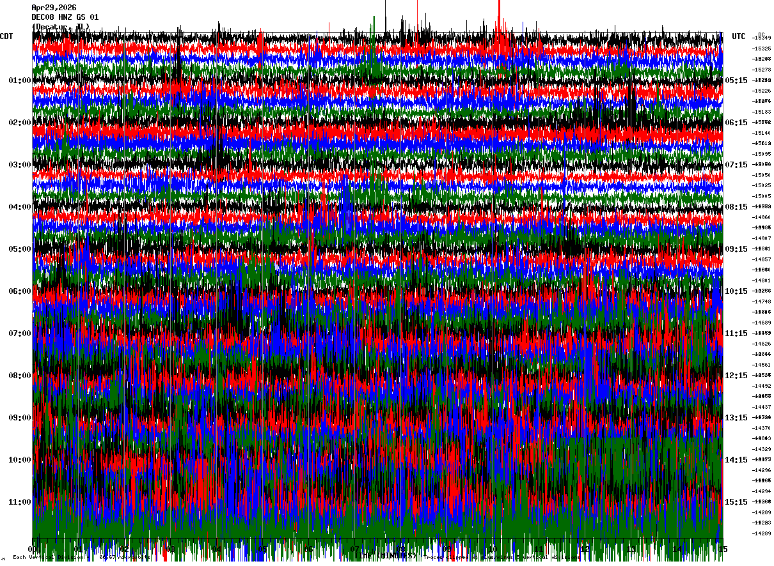This screenshot has height=566, width=774.
Task: Click the DC offset value -15050
Action: coord(761,175)
